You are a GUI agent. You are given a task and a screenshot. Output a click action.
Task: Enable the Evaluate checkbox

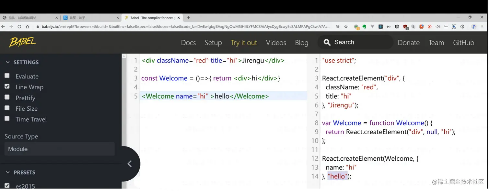coord(7,75)
